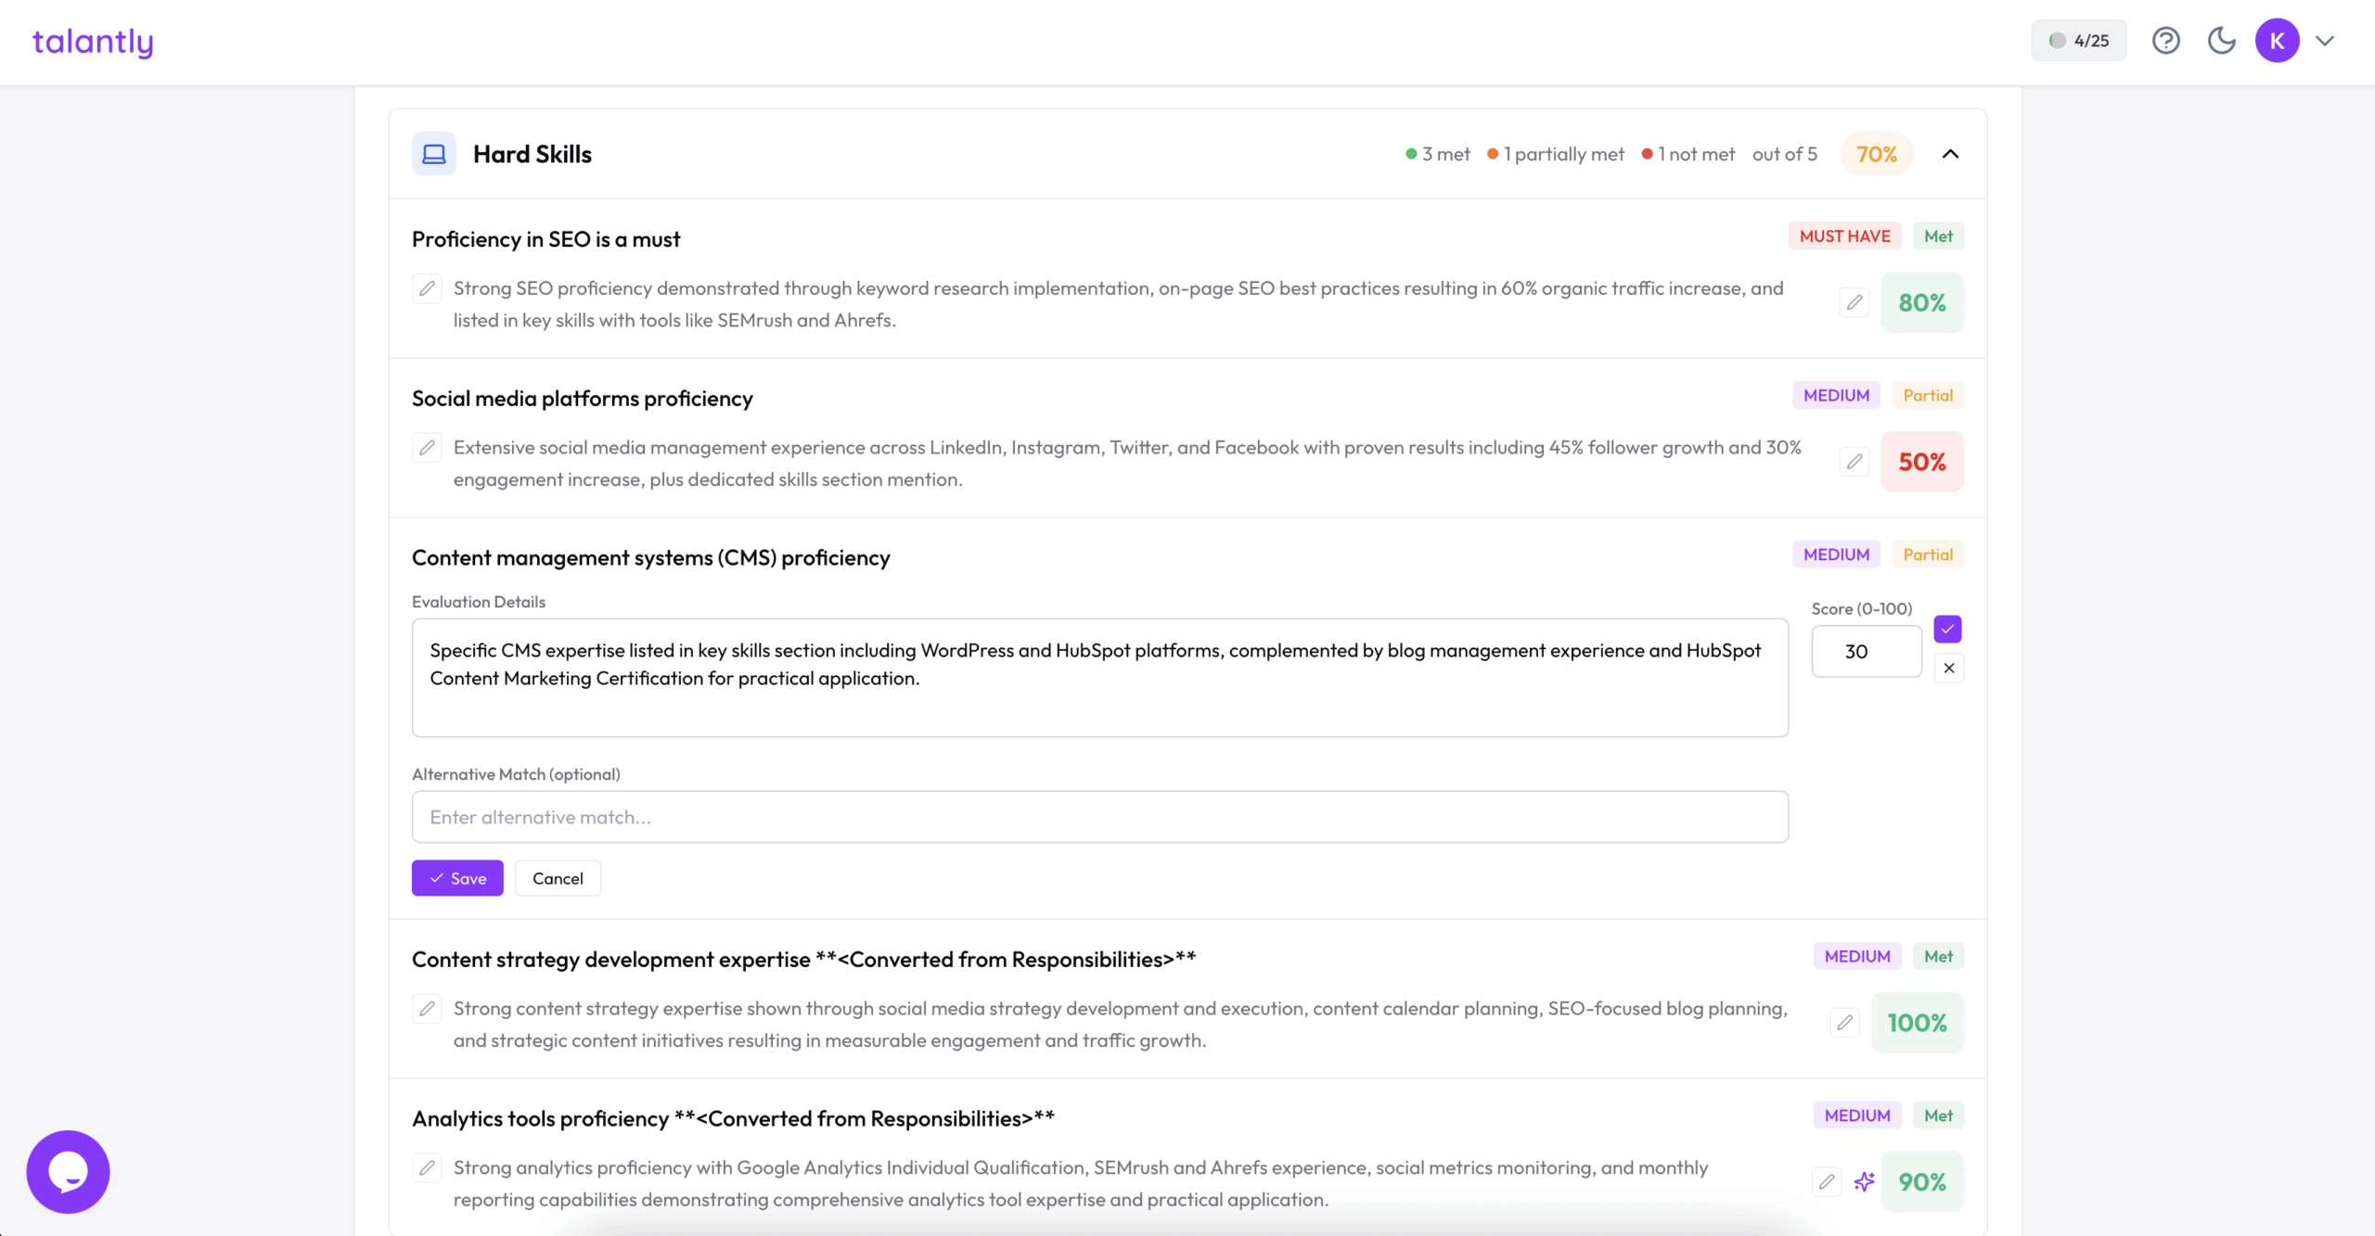The height and width of the screenshot is (1236, 2375).
Task: Confirm the score with purple checkmark
Action: point(1947,629)
